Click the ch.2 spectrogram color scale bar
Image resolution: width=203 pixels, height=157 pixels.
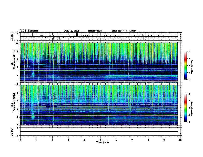click(x=185, y=108)
